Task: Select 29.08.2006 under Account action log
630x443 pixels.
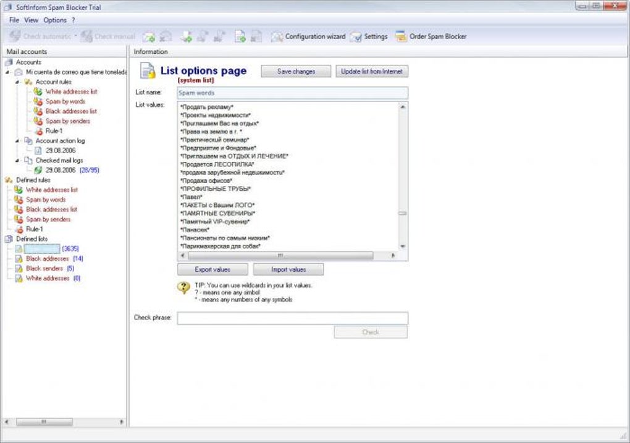Action: tap(61, 151)
